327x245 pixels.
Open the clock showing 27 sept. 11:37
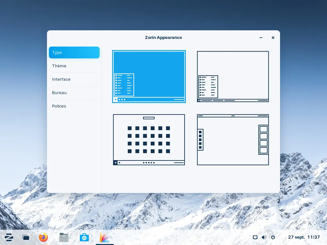(304, 237)
